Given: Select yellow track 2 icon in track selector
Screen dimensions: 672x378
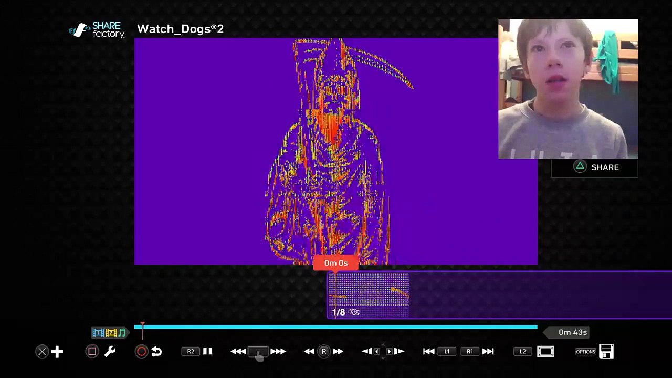Looking at the screenshot, I should point(111,332).
